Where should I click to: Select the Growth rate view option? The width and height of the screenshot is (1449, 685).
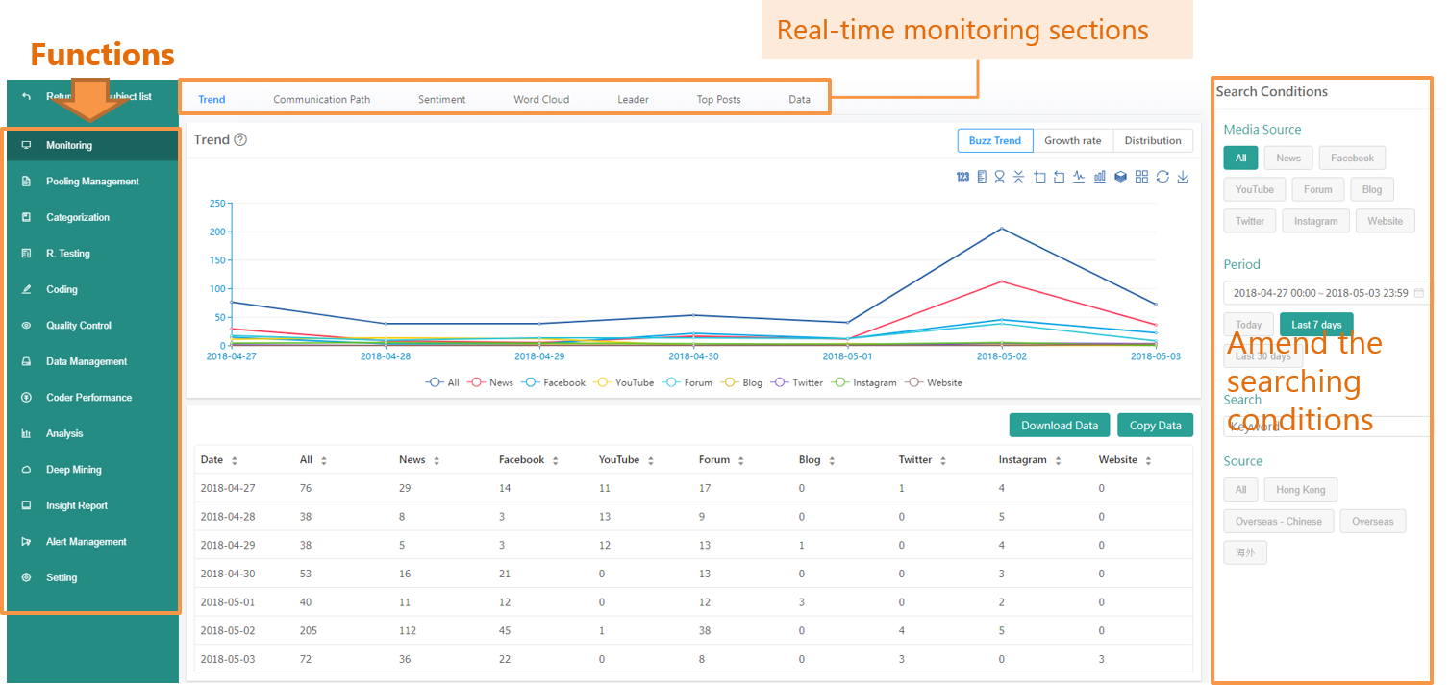[x=1072, y=141]
